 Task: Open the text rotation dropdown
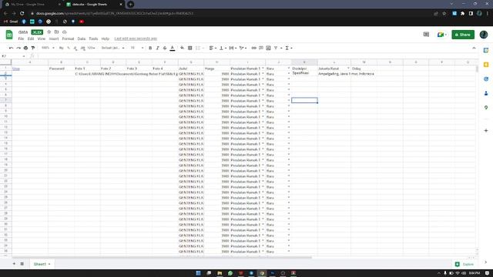(243, 48)
